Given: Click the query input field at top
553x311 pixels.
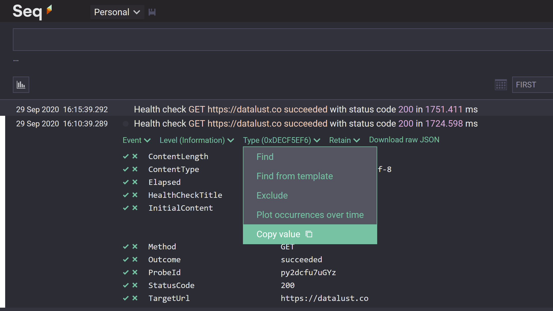Looking at the screenshot, I should pos(258,39).
